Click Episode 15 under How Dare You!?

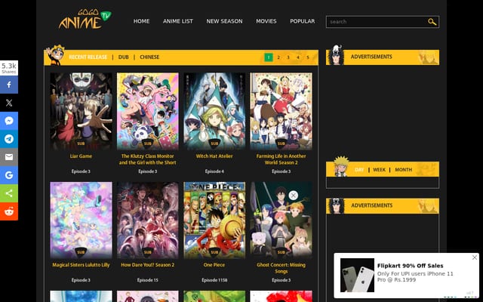pyautogui.click(x=148, y=280)
